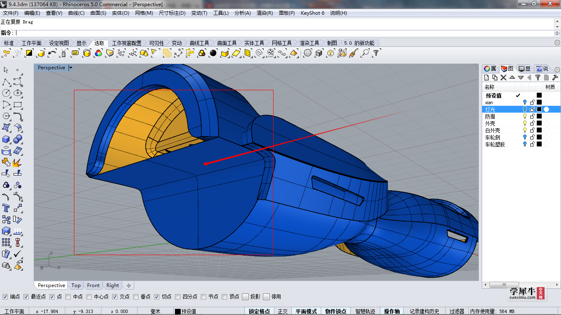Select the 车轮塑胶 layer row
The image size is (561, 315).
point(521,144)
